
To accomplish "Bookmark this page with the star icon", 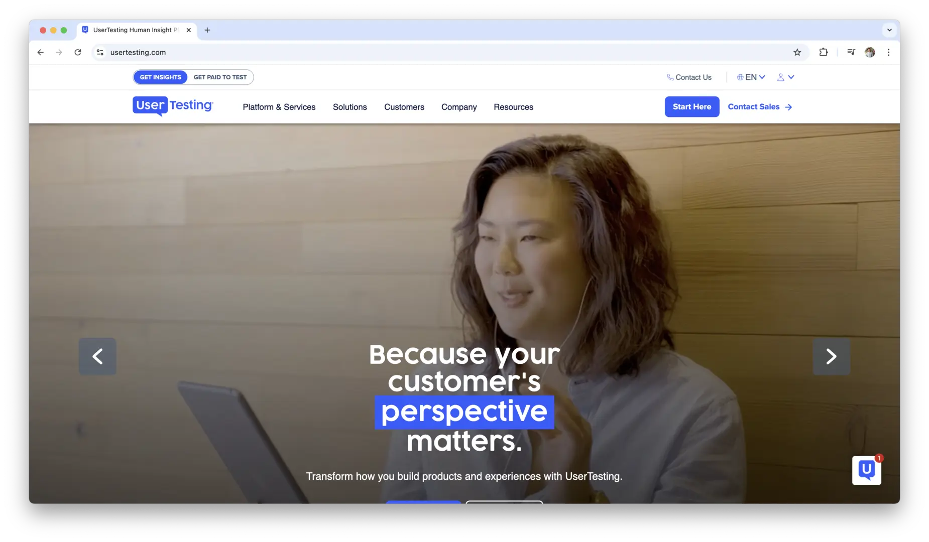I will coord(797,52).
